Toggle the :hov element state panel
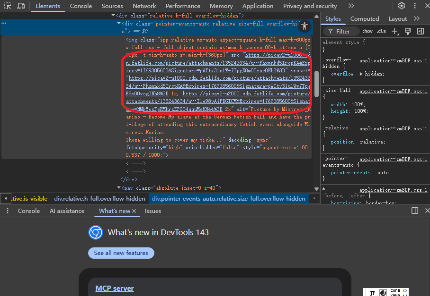This screenshot has height=296, width=430. click(367, 31)
